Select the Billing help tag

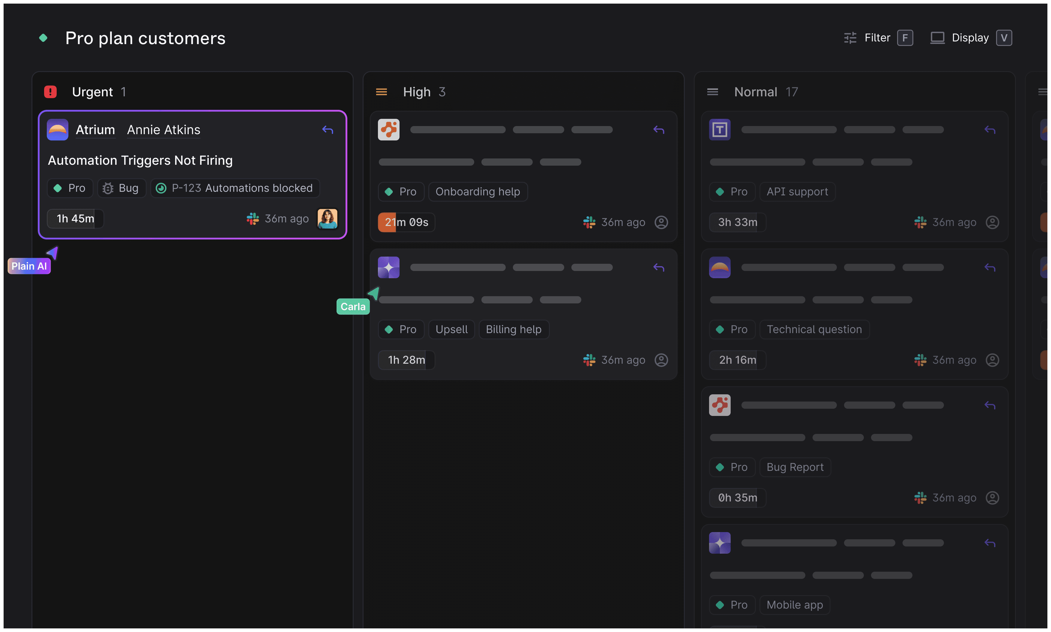coord(514,329)
